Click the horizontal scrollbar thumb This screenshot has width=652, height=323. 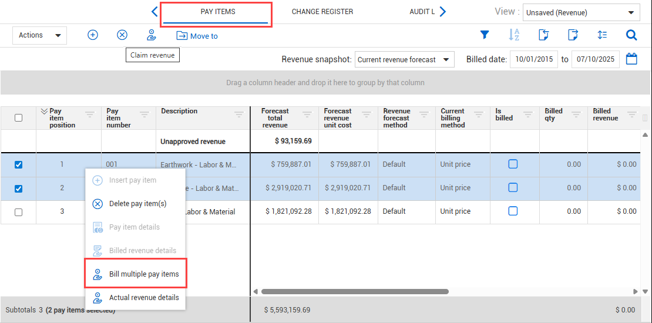pos(355,291)
